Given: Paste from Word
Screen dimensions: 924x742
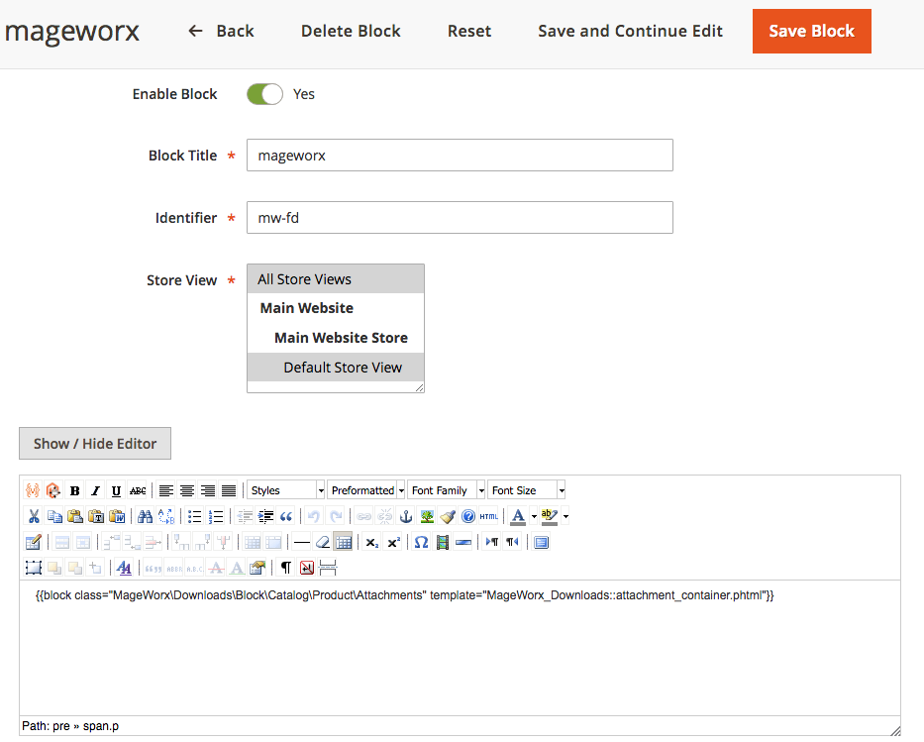Looking at the screenshot, I should tap(117, 516).
